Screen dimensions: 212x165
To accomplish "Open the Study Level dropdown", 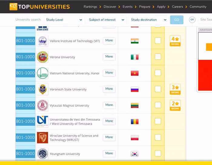I will pyautogui.click(x=64, y=20).
